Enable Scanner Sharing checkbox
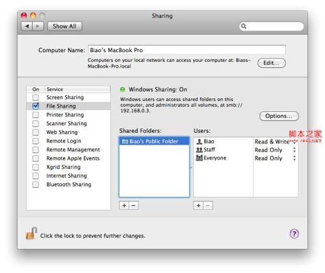 [36, 124]
